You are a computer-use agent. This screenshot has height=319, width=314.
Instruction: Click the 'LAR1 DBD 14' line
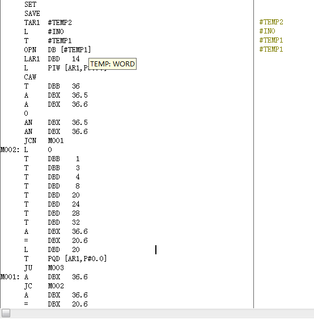point(52,59)
